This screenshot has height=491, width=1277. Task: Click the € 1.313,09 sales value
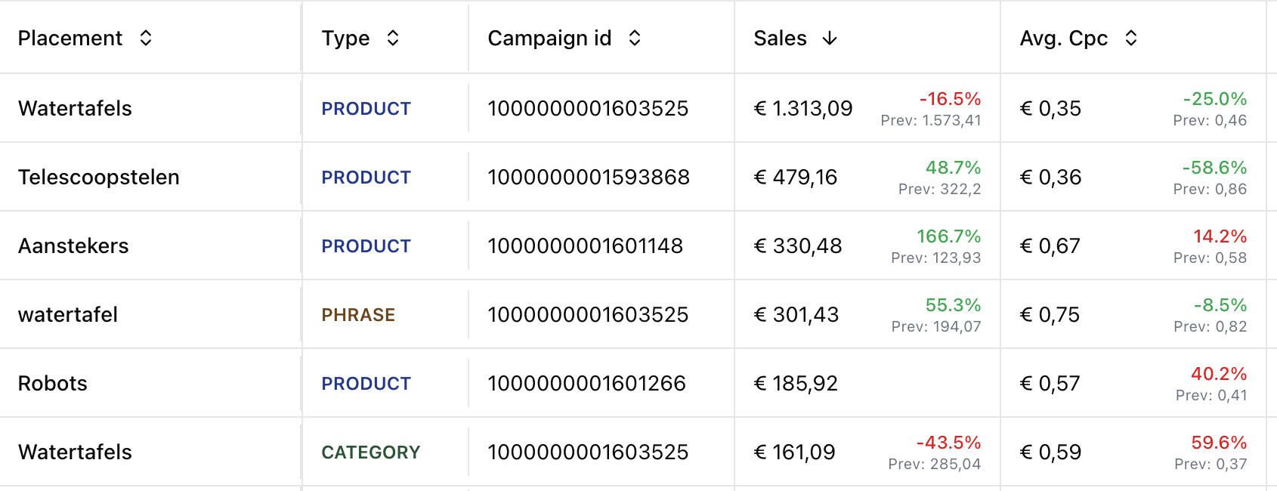(x=803, y=109)
